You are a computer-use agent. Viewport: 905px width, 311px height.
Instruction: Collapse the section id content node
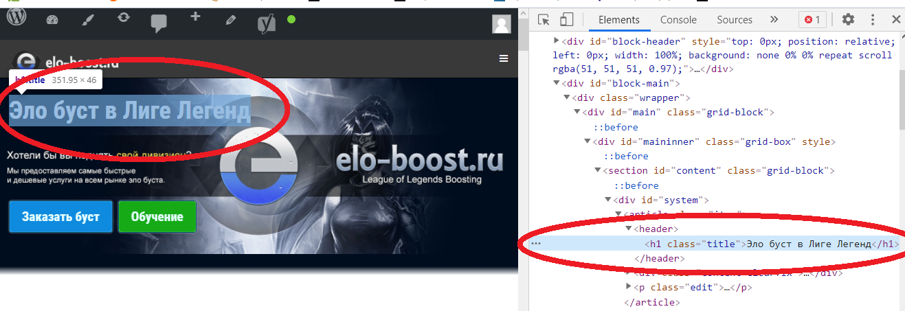click(598, 170)
